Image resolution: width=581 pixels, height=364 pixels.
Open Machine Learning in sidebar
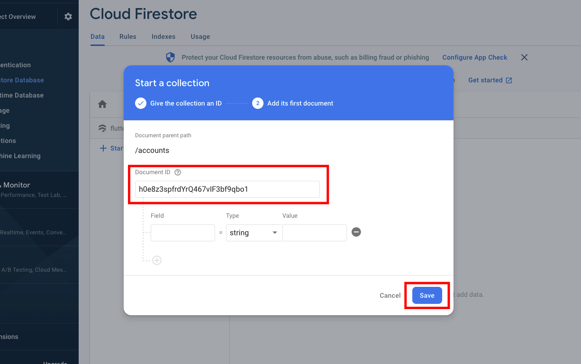pyautogui.click(x=20, y=156)
